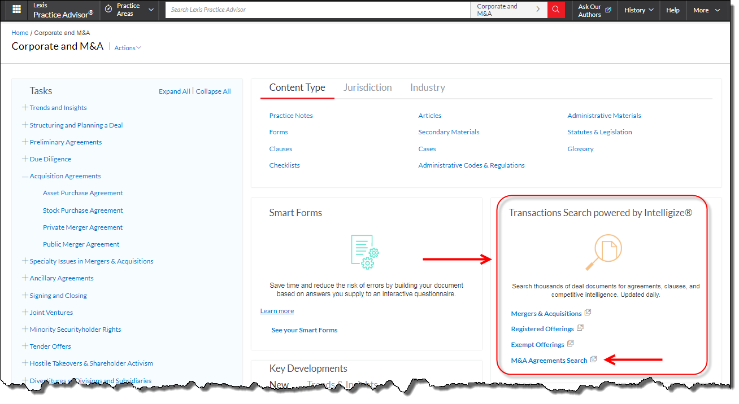Open the Help menu item
The image size is (739, 404).
point(673,10)
